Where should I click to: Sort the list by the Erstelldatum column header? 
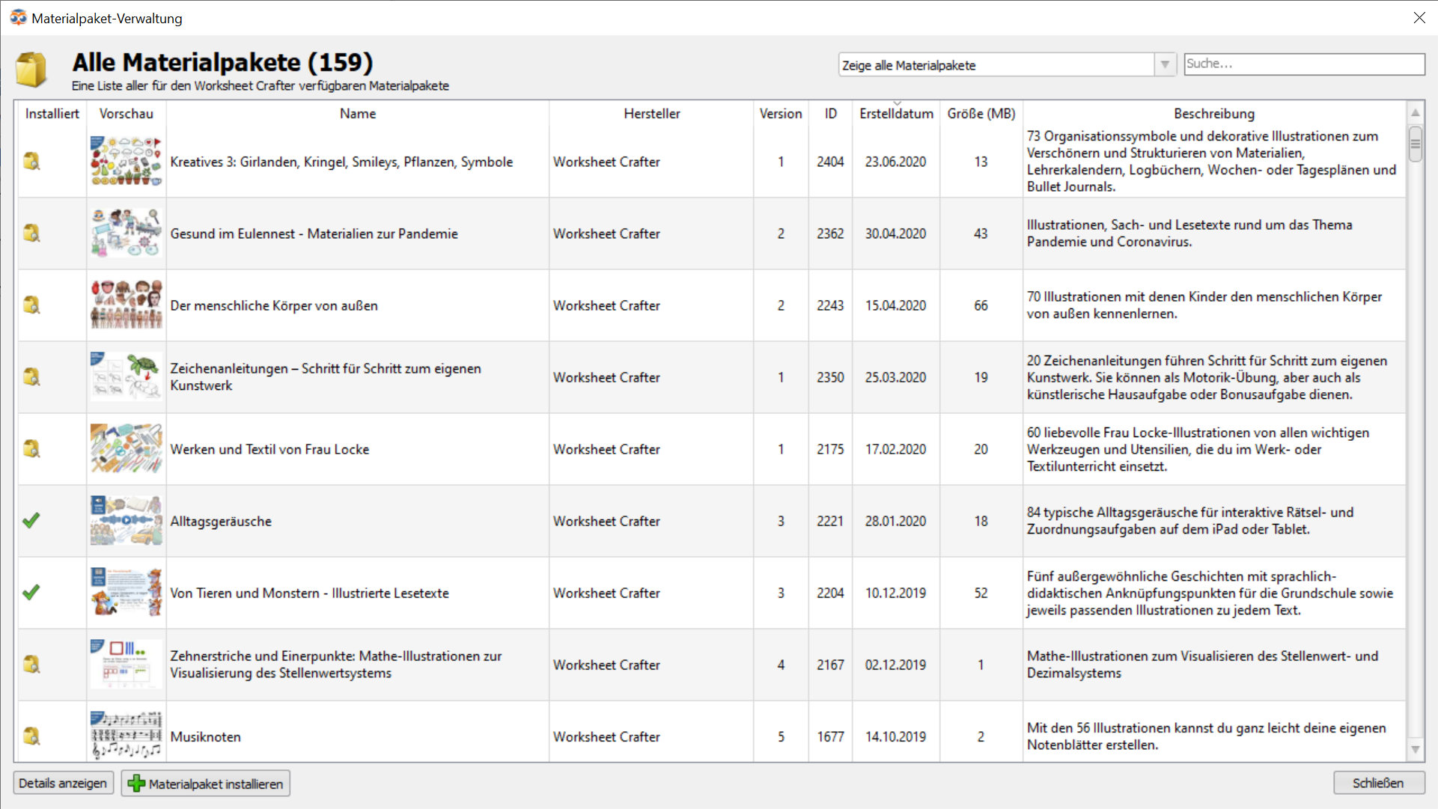(896, 114)
